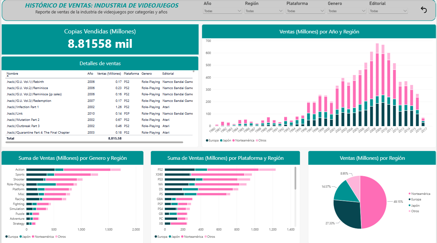The image size is (437, 243).
Task: Open the Genero filter dropdown
Action: [x=347, y=11]
